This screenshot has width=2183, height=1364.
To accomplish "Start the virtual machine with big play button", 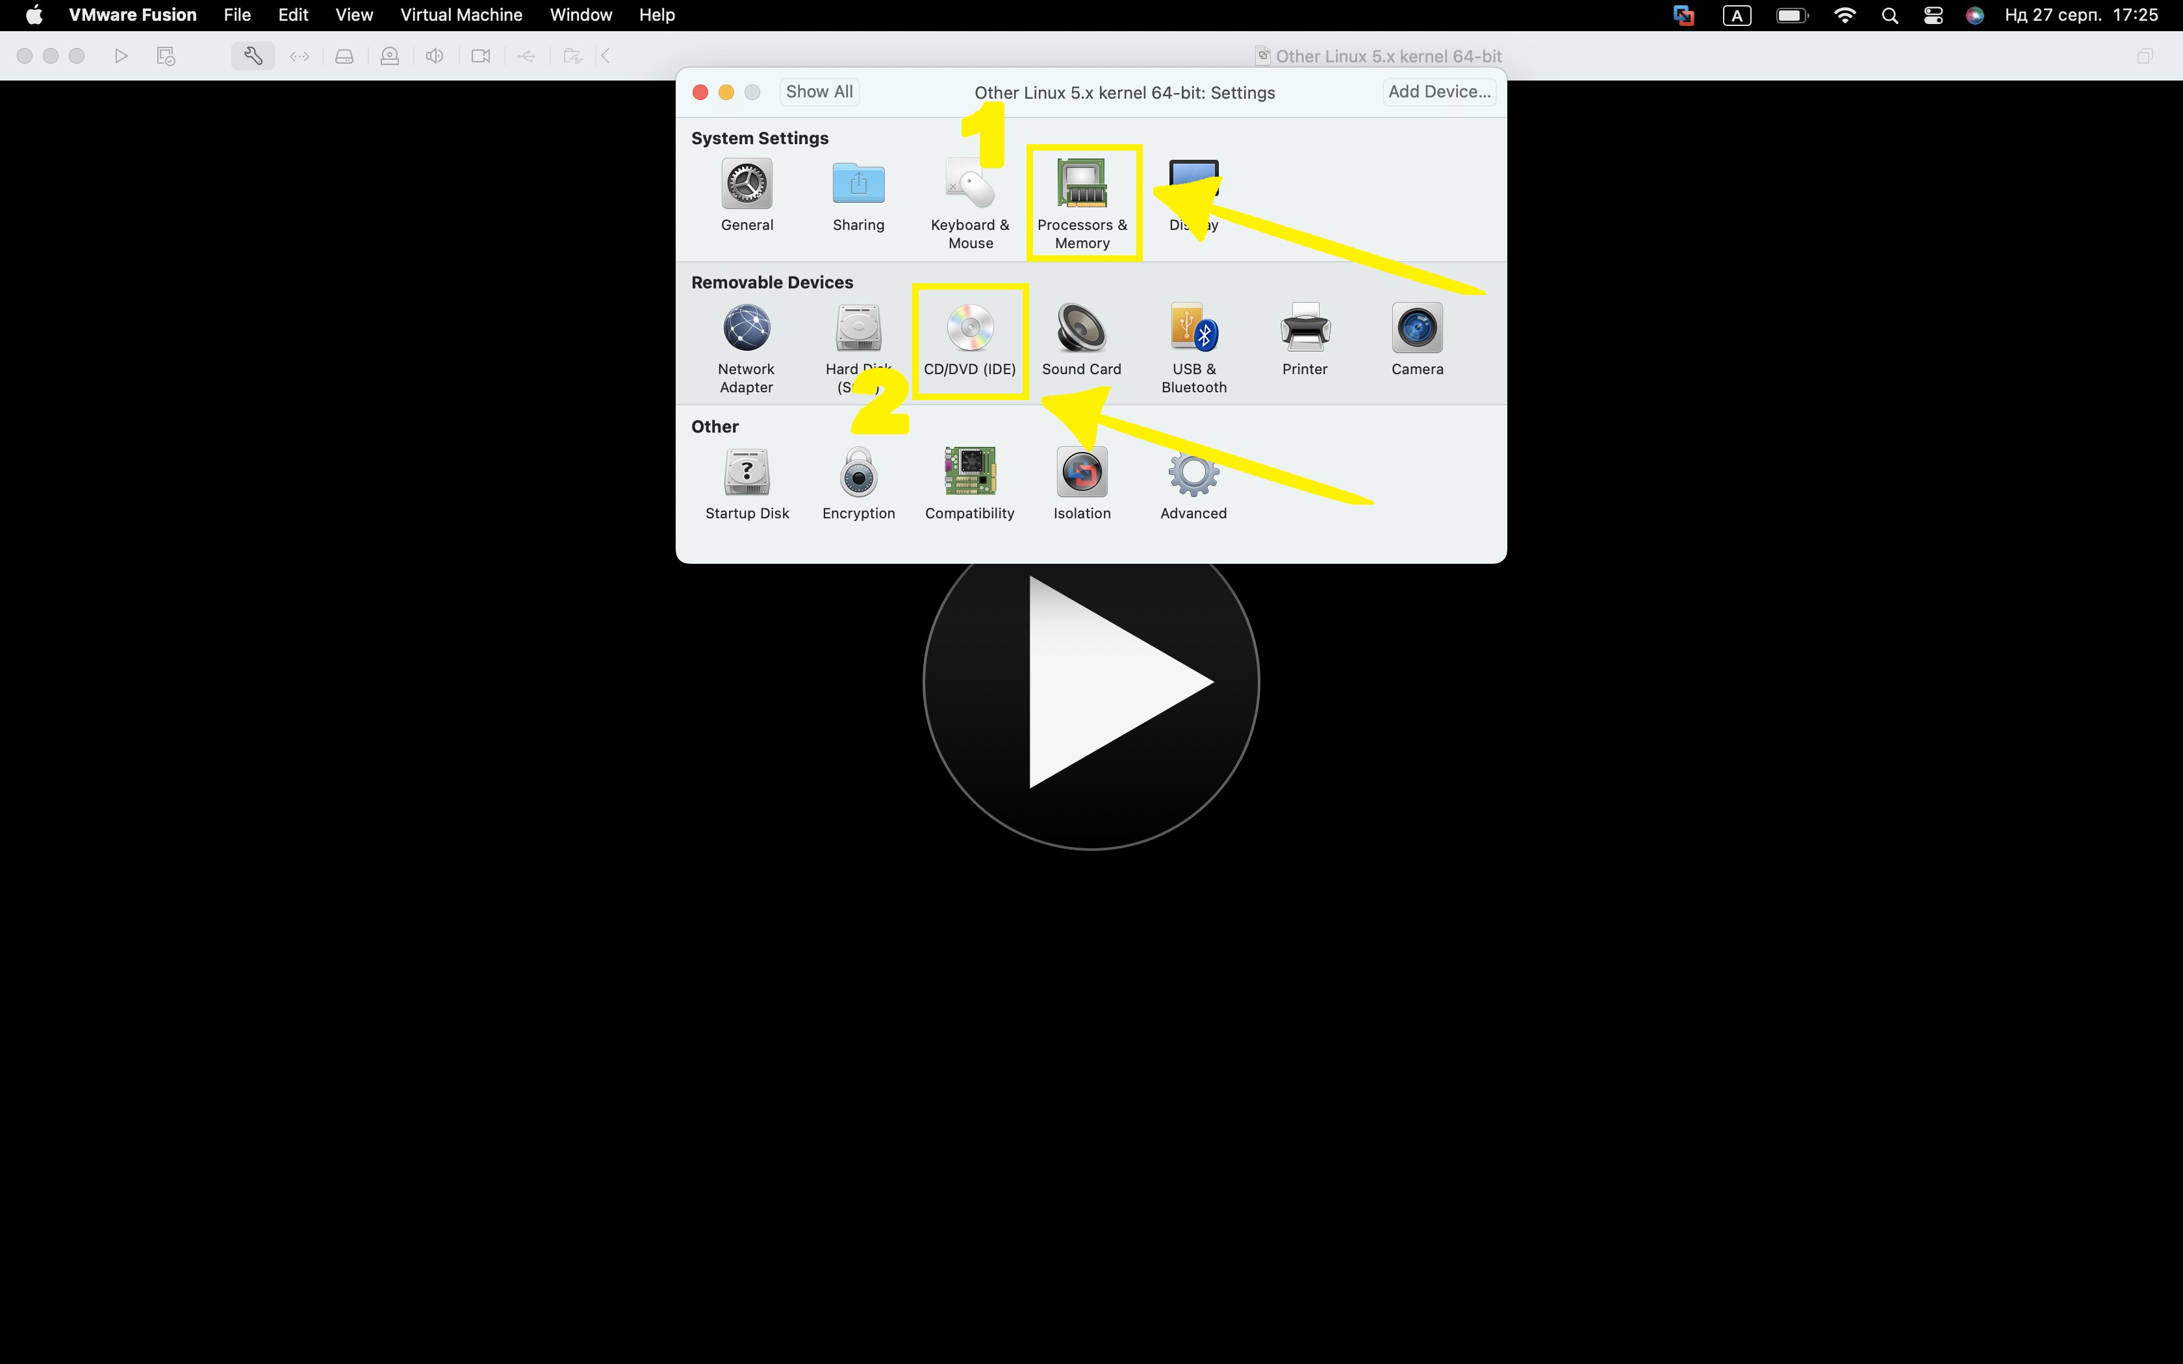I will (1091, 682).
